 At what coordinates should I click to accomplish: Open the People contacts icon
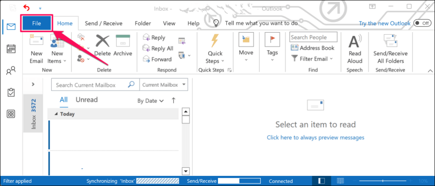pos(11,71)
